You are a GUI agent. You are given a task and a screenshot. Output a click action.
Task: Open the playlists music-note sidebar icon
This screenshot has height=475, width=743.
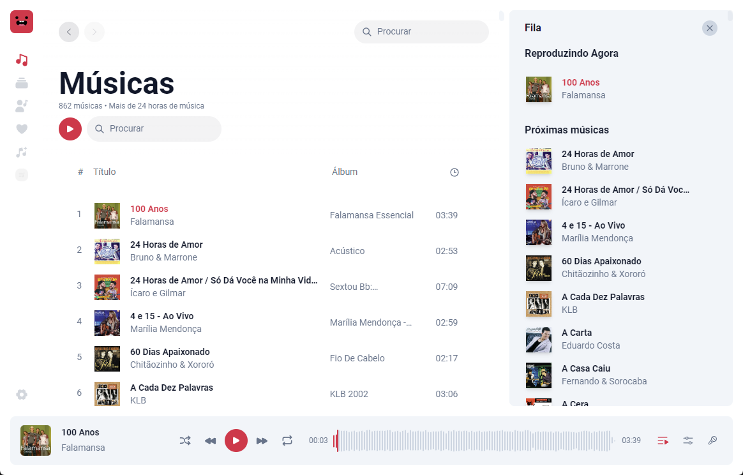pos(22,152)
